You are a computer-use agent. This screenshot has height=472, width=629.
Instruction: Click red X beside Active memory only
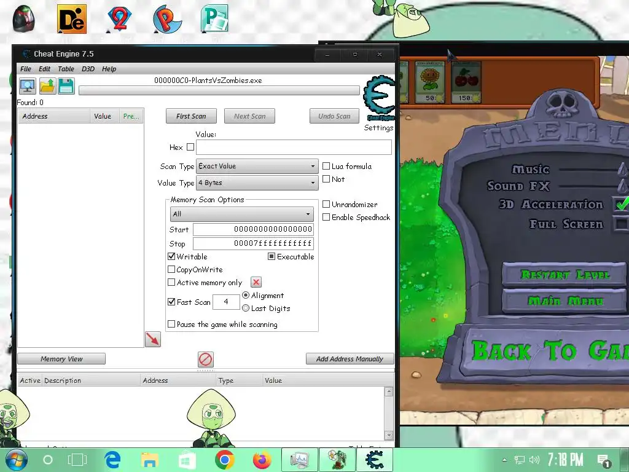pyautogui.click(x=256, y=282)
